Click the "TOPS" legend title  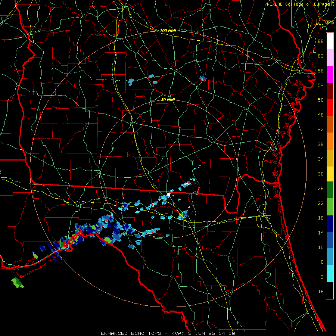click(328, 22)
